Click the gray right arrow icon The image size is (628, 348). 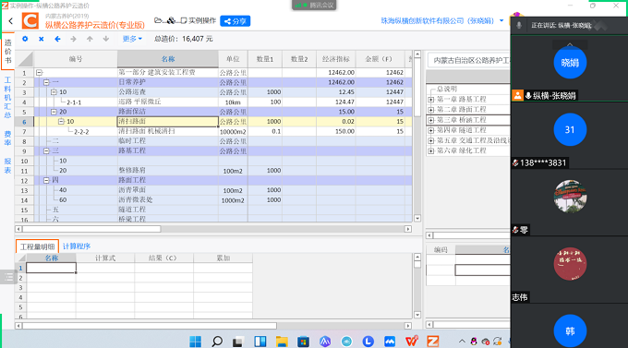tap(73, 39)
